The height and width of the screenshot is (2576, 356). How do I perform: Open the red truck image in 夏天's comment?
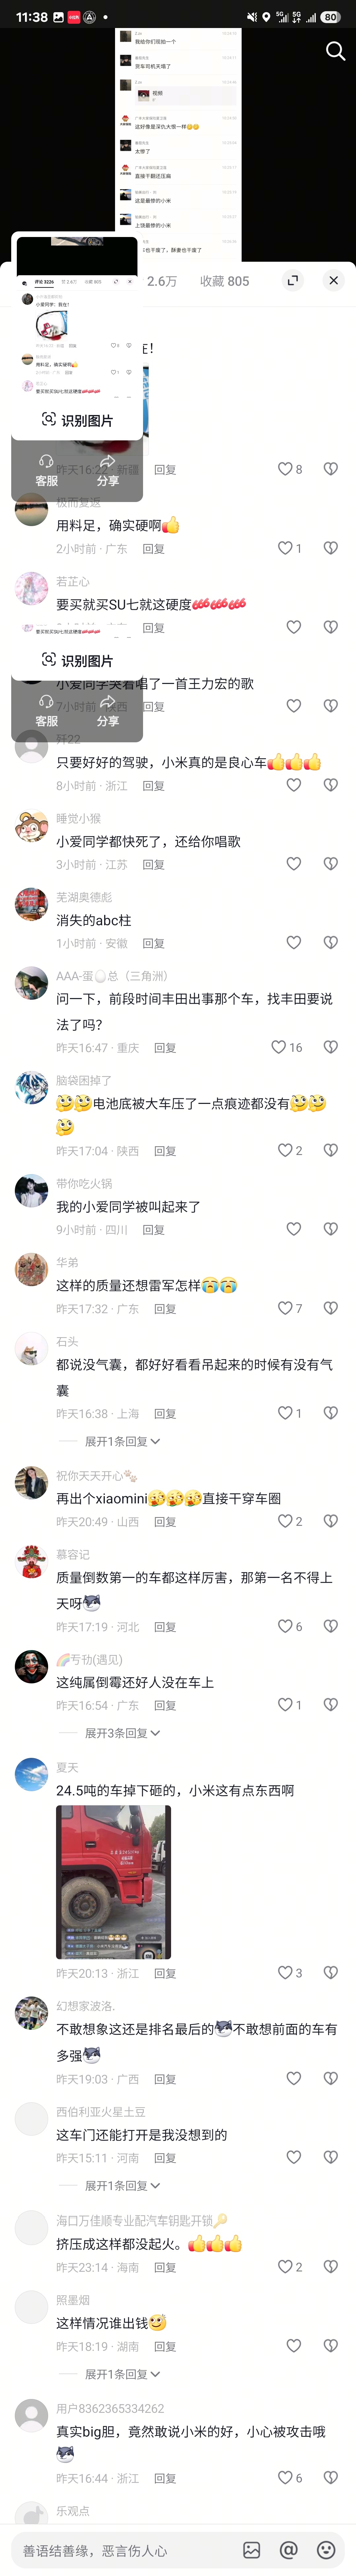coord(113,1881)
